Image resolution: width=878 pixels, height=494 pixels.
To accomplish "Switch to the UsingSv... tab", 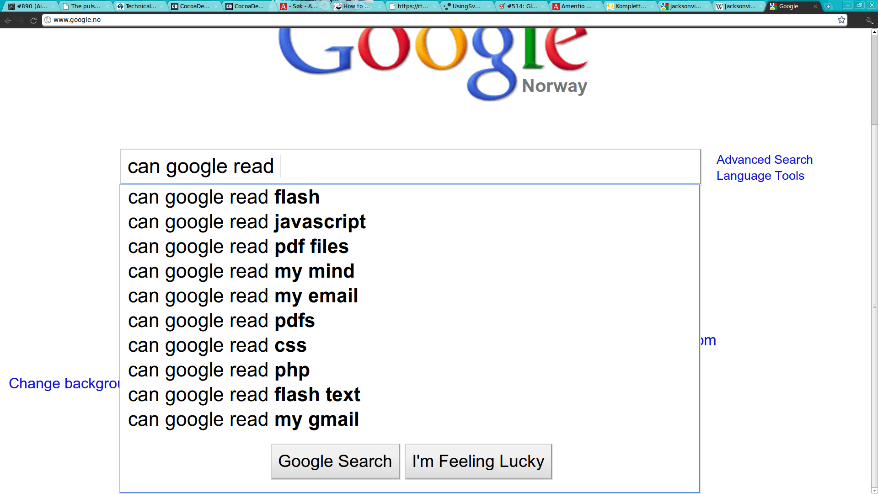I will tap(466, 6).
